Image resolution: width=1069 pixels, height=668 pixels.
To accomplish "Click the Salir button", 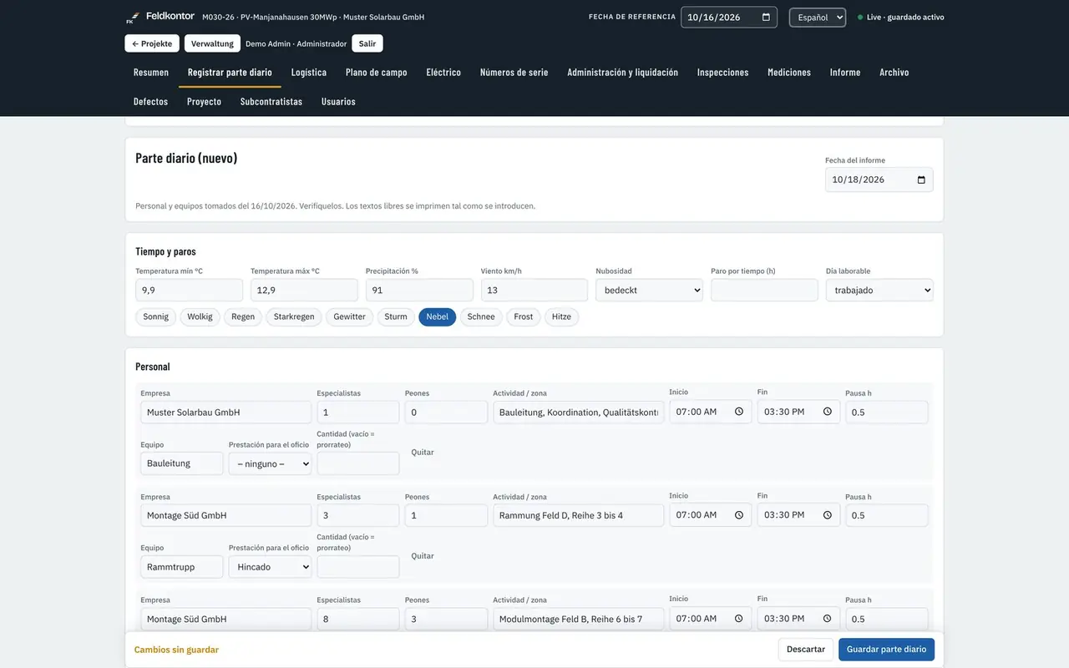I will click(x=367, y=43).
